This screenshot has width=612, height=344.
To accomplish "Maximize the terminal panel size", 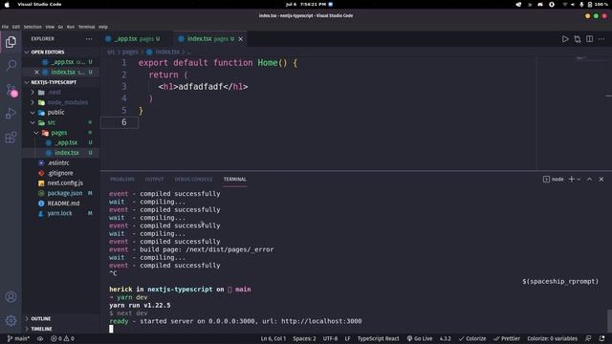I will tap(589, 180).
